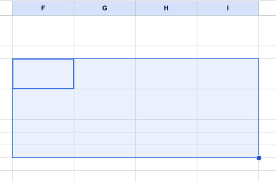Select the column G header
276x182 pixels.
coord(105,8)
